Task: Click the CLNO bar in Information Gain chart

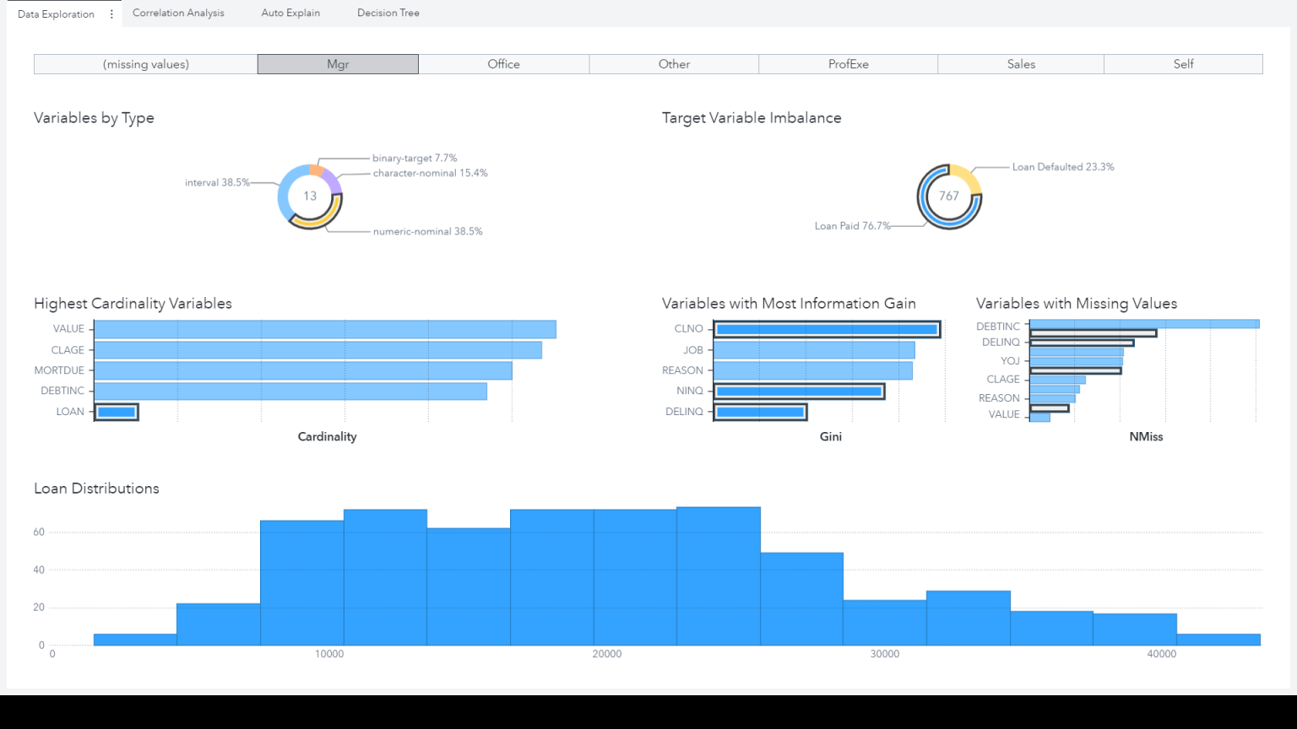Action: [826, 328]
